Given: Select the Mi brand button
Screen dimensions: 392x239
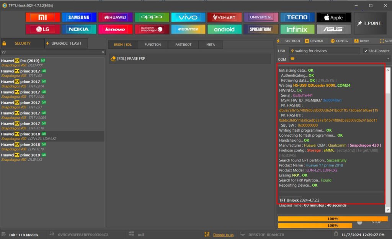Looking at the screenshot, I should click(x=43, y=17).
